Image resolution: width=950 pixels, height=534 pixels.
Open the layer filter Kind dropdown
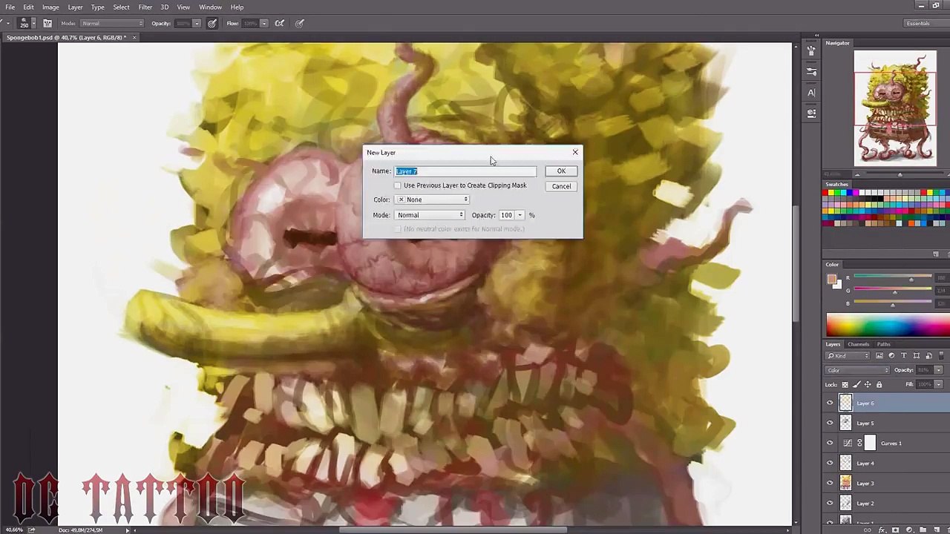[848, 356]
